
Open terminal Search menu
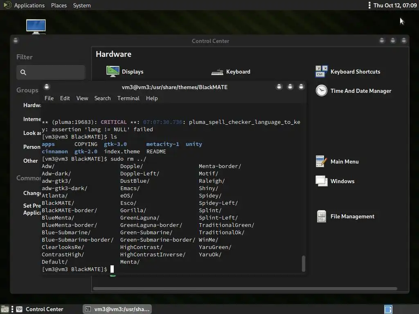(102, 98)
